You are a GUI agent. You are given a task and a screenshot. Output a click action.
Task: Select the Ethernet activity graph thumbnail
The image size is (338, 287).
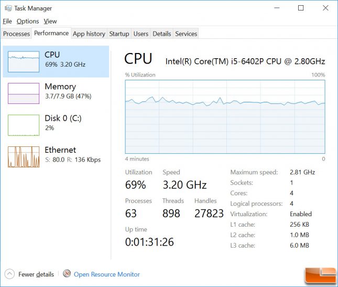click(24, 157)
